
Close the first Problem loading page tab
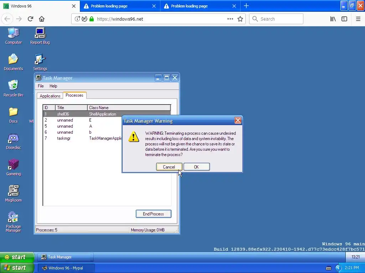pos(154,6)
